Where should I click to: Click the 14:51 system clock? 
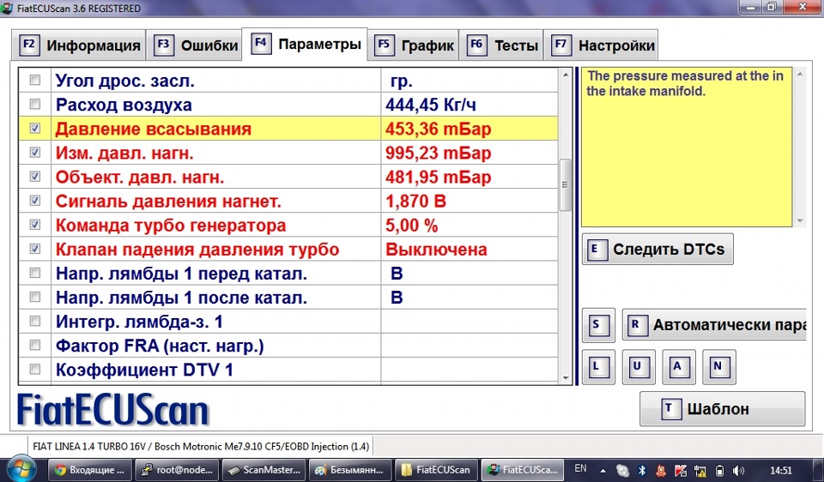(780, 470)
